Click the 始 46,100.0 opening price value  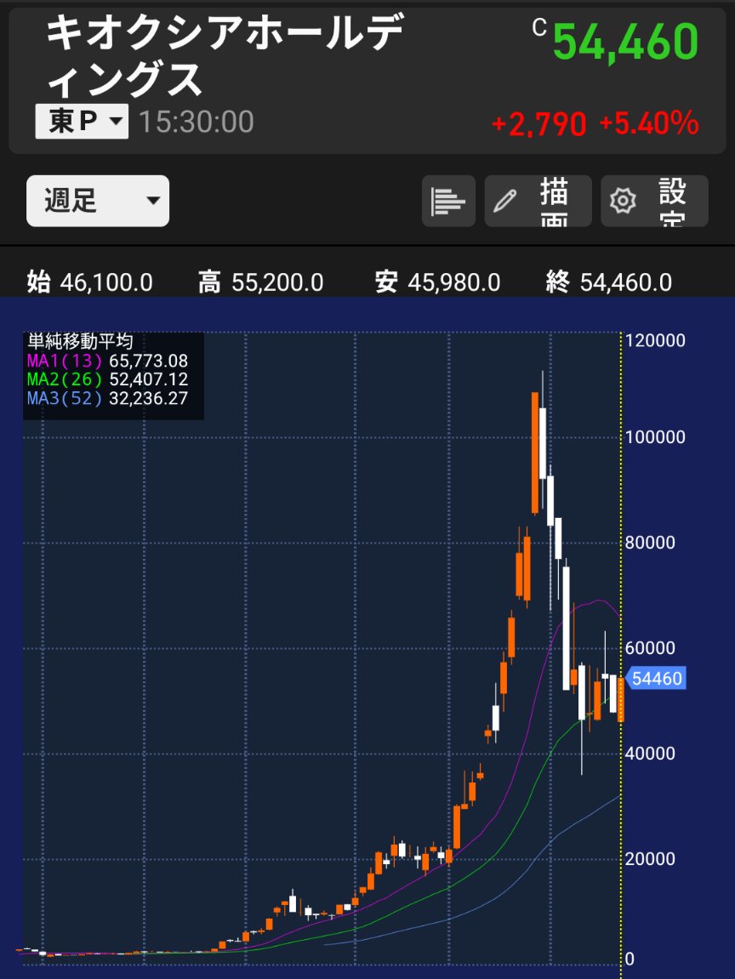point(89,282)
